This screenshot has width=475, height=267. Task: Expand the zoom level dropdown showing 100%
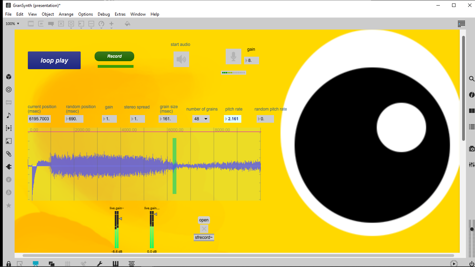(x=12, y=23)
